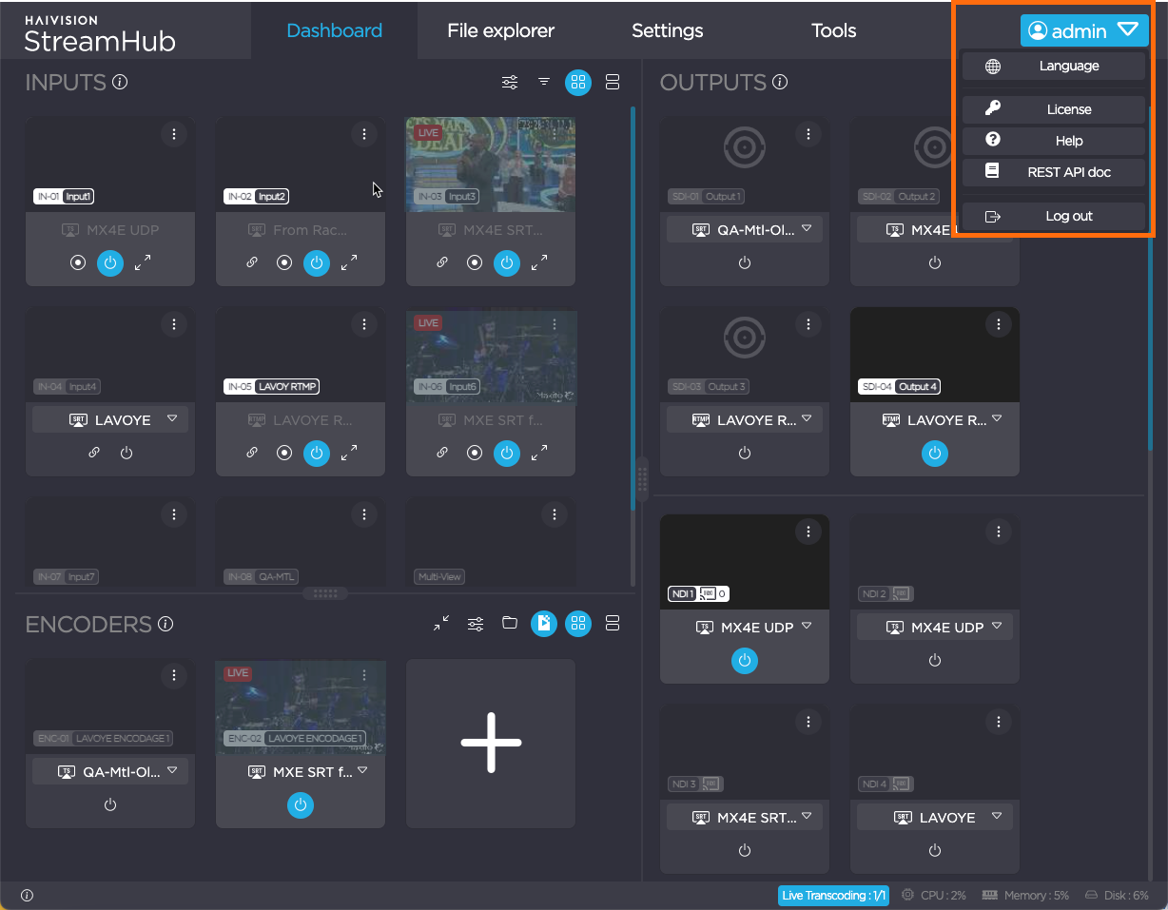Switch to the File explorer tab

(500, 30)
